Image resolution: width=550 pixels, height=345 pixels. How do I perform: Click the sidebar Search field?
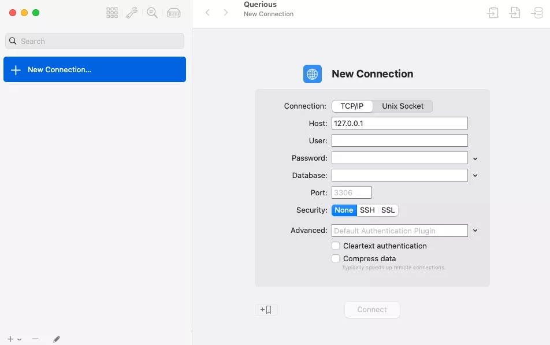95,41
